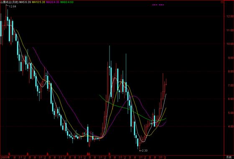The height and width of the screenshot is (159, 234).
Task: Click the last red event marker above time axis
Action: 109,154
